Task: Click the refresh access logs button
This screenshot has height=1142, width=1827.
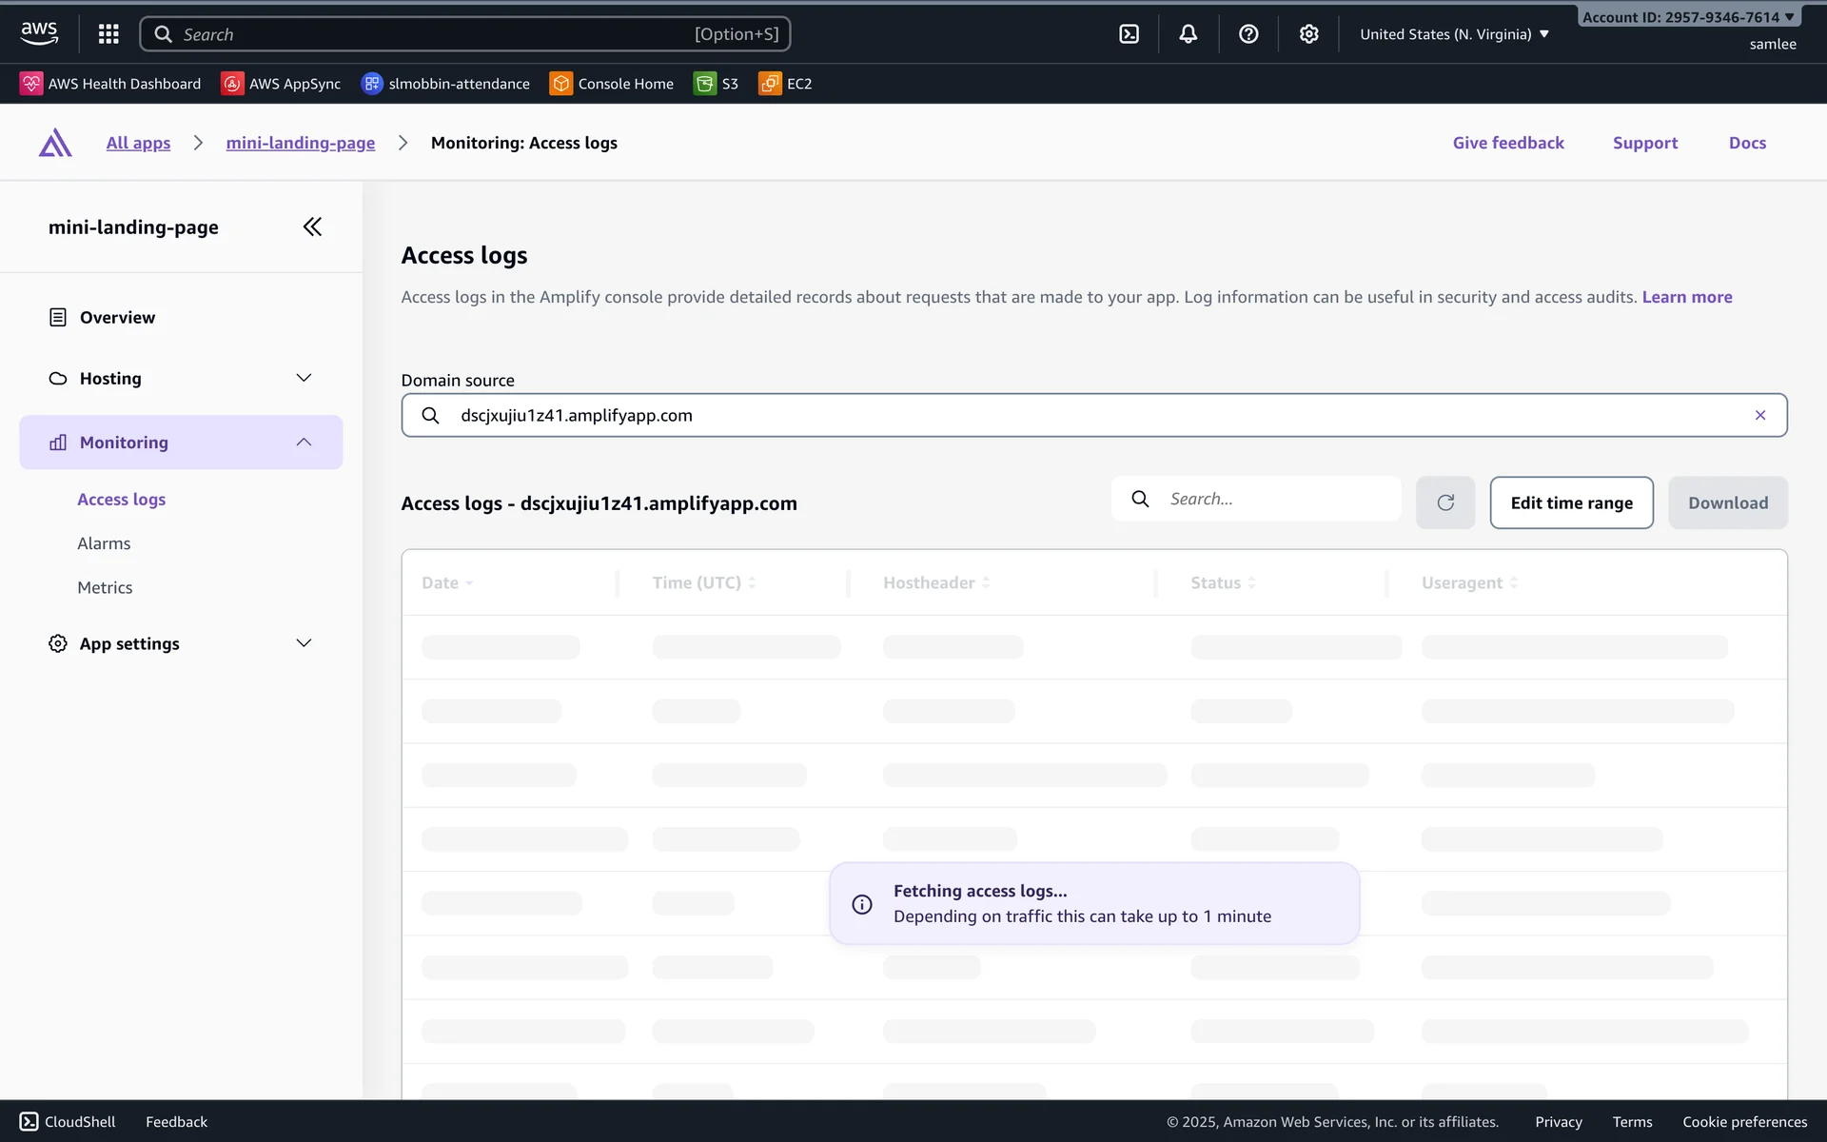Action: pyautogui.click(x=1444, y=502)
